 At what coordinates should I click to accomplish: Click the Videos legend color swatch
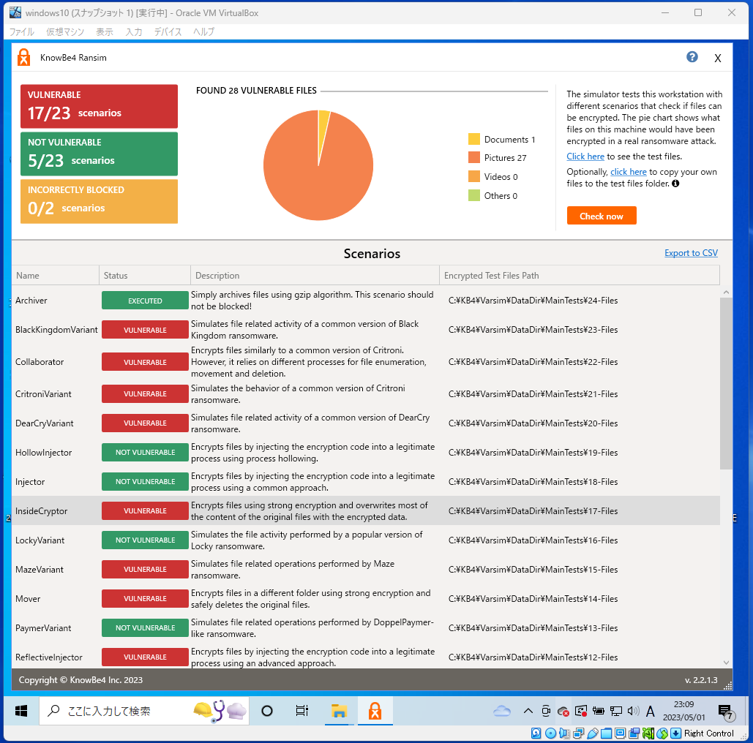[474, 177]
